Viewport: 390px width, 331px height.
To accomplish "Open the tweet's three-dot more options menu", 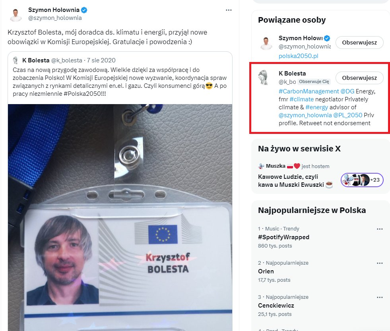I will pos(229,10).
